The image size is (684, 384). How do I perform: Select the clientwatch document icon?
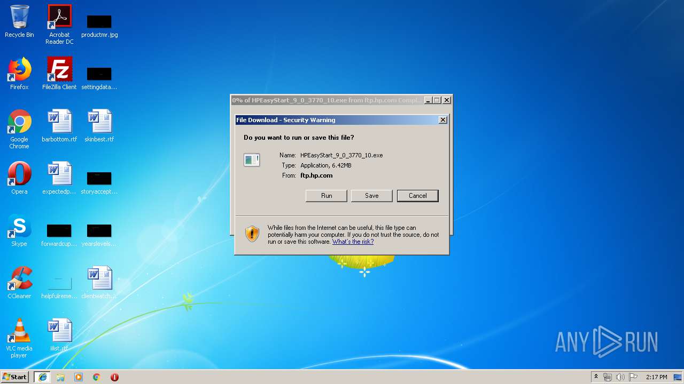coord(99,283)
